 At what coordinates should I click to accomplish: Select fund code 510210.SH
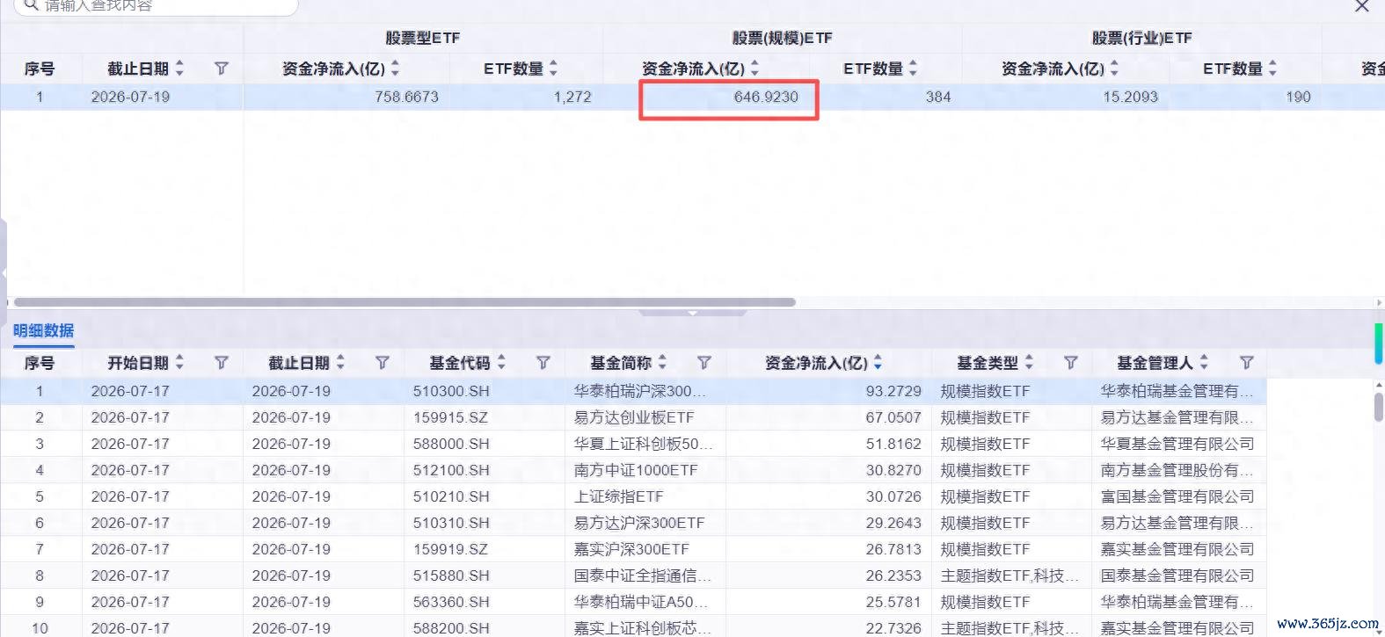click(451, 496)
